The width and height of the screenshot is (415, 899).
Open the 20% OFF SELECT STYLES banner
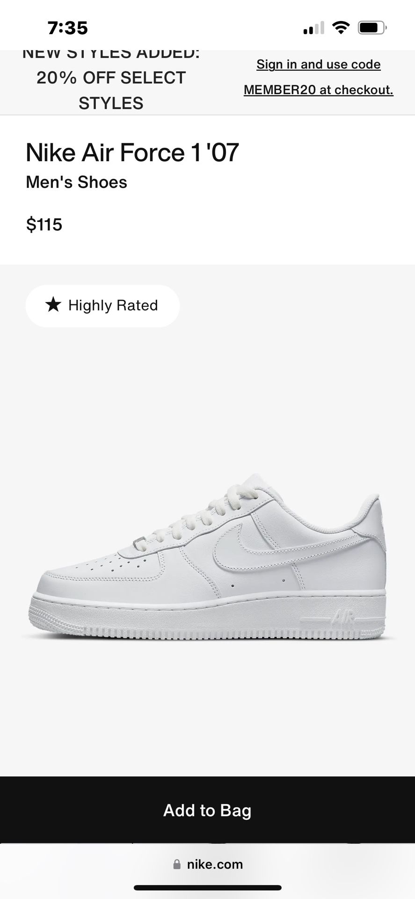tap(111, 78)
